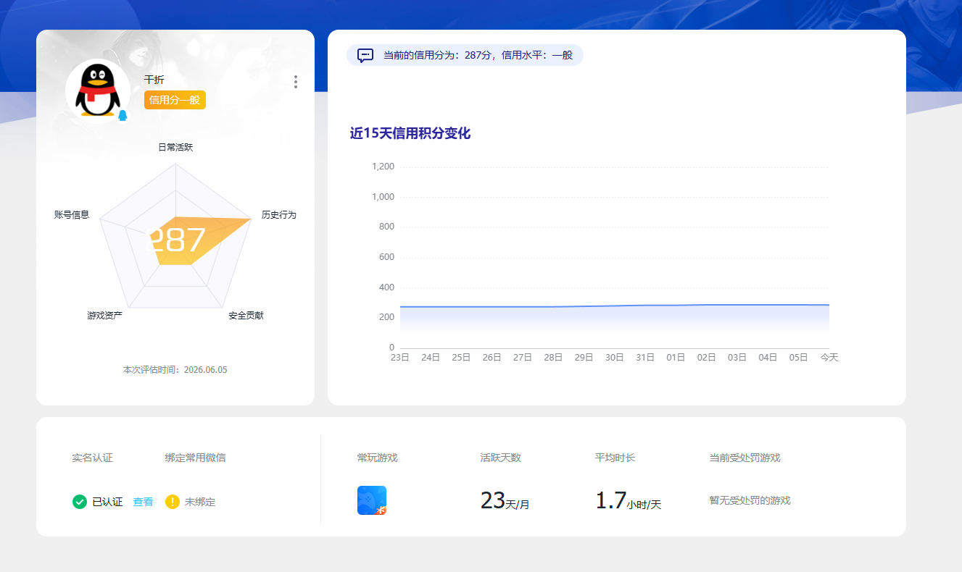
Task: Click the 常玩游戏 heading
Action: (x=378, y=458)
